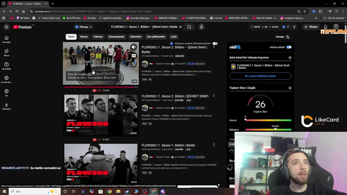This screenshot has height=195, width=347.
Task: Open Chrome extensions puzzle icon
Action: coord(320,11)
